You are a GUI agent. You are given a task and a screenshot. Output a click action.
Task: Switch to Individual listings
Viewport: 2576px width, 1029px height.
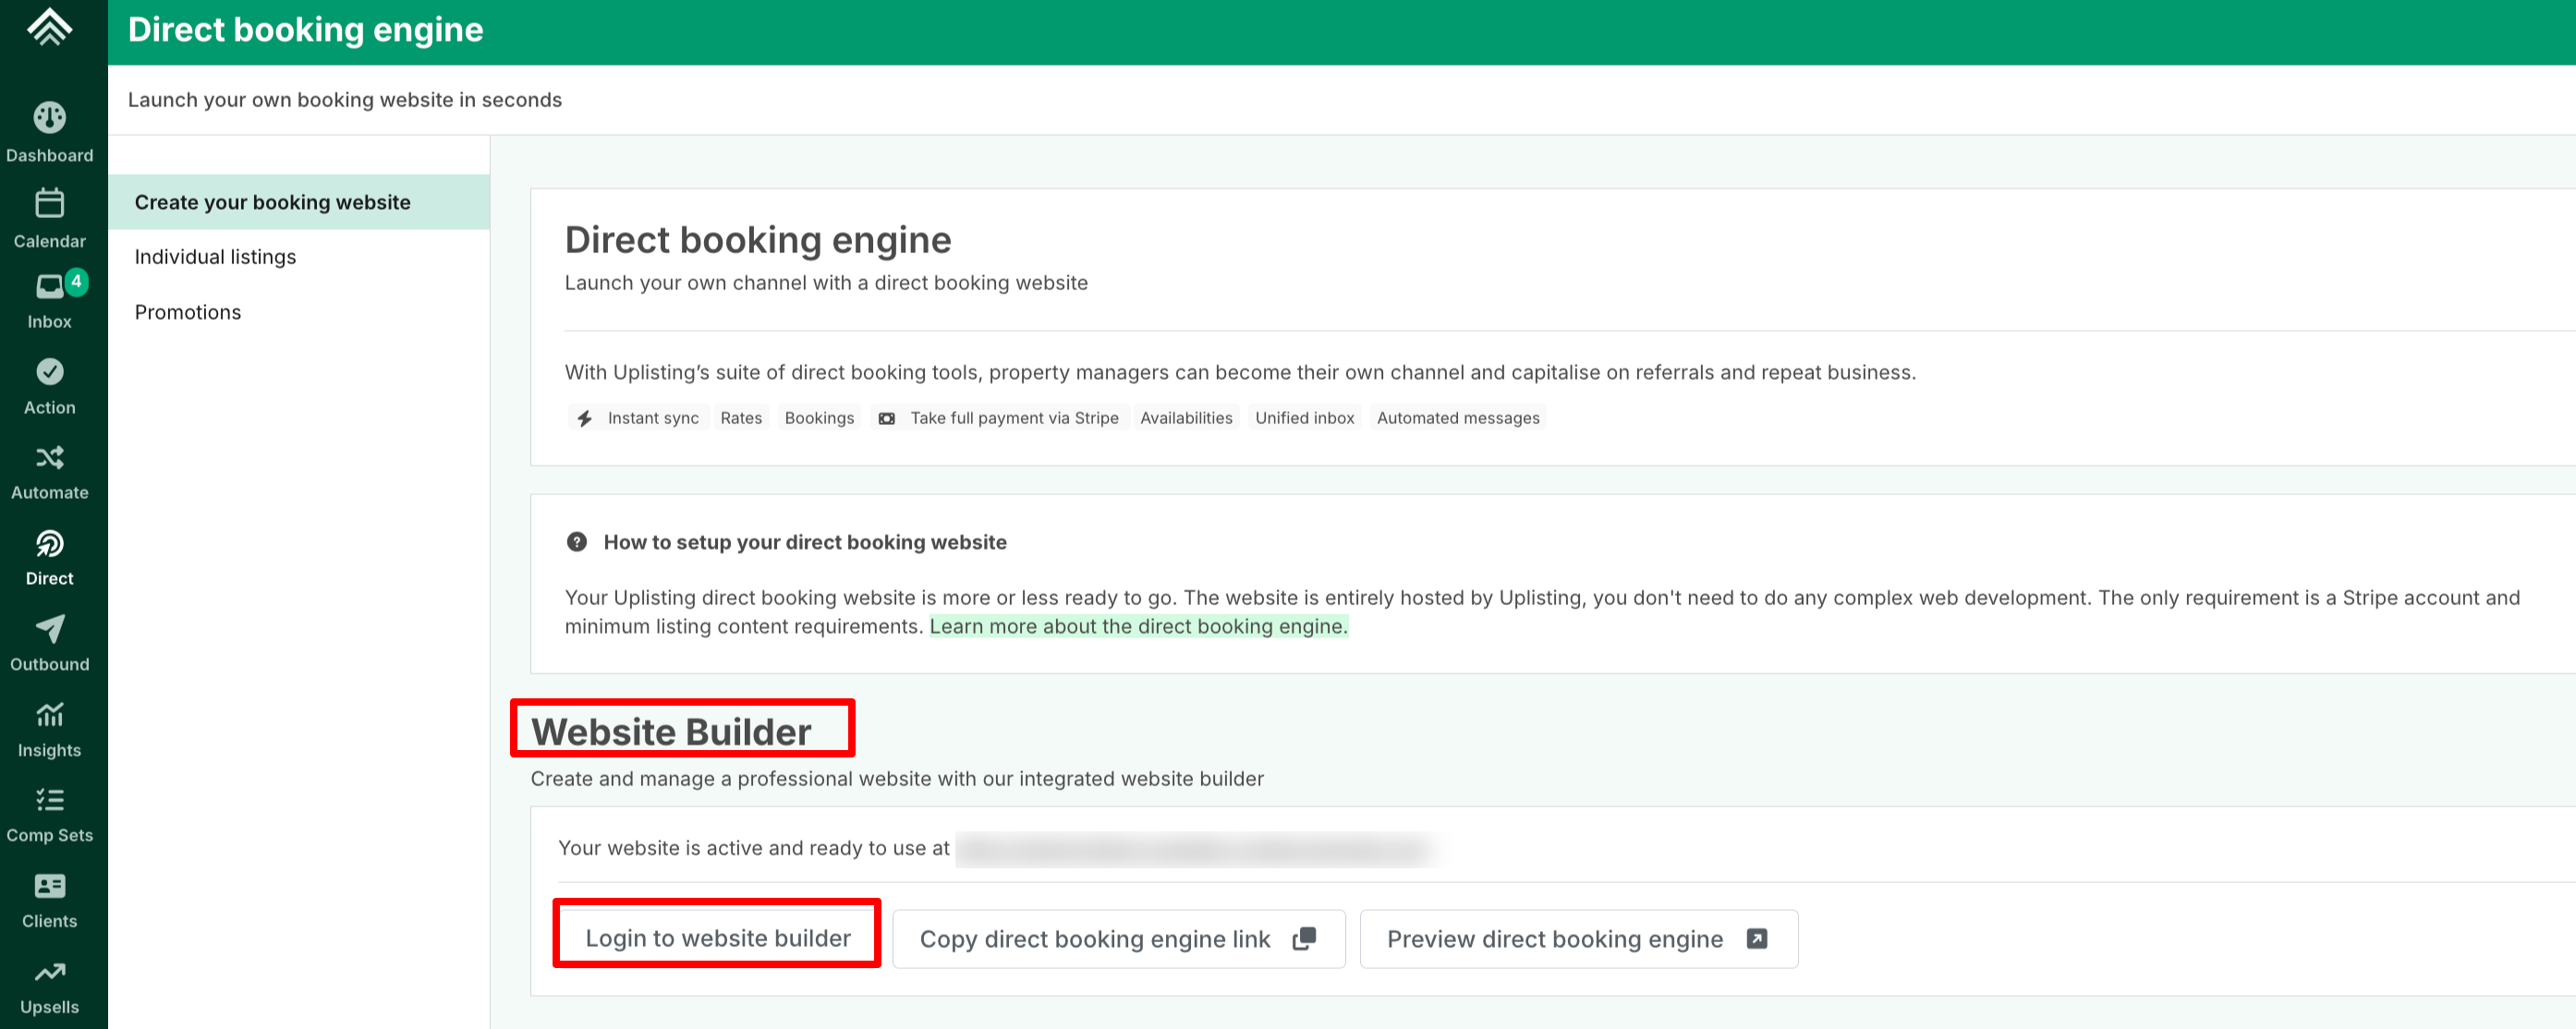pos(215,257)
